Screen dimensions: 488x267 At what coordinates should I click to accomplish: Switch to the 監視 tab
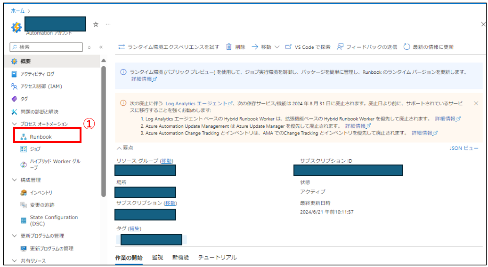157,258
